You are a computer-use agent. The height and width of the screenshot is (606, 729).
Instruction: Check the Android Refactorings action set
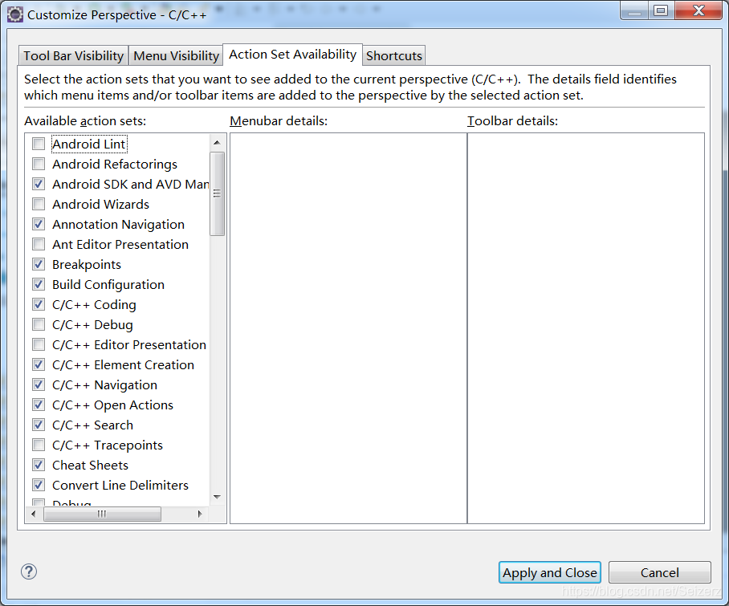(39, 164)
